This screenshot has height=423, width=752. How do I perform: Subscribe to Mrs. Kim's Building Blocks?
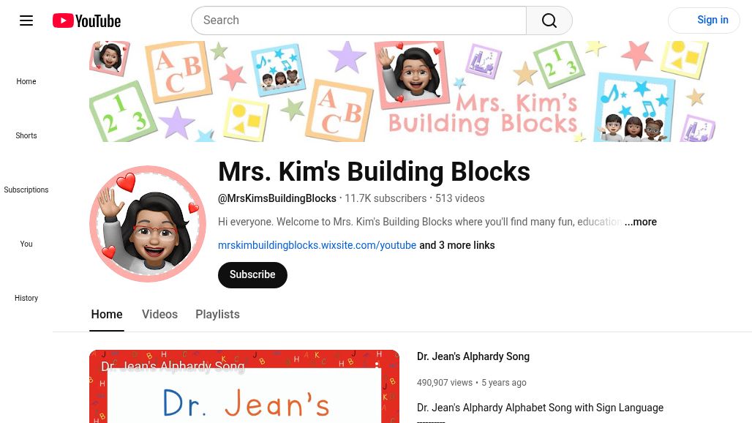(x=252, y=274)
